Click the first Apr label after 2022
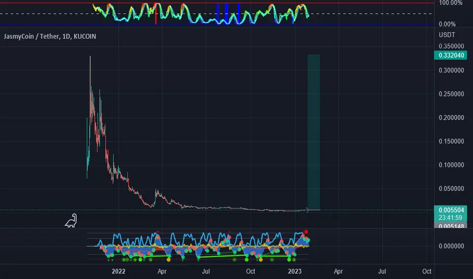473x279 pixels. pyautogui.click(x=162, y=271)
